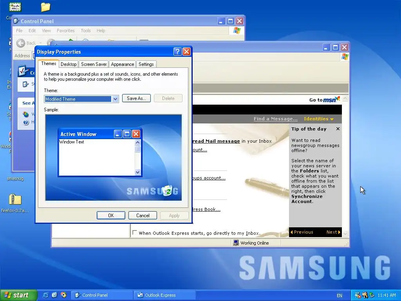The height and width of the screenshot is (301, 401).
Task: Click the Control Panel checkmark pane icon
Action: tap(23, 71)
